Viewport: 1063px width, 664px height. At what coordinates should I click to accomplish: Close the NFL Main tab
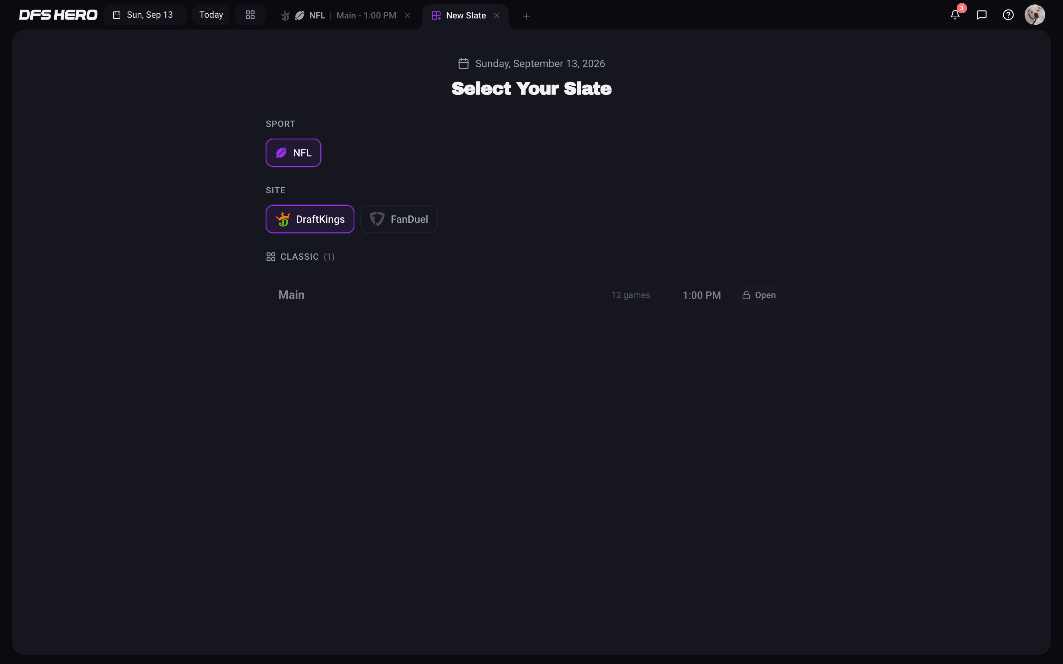(x=407, y=16)
